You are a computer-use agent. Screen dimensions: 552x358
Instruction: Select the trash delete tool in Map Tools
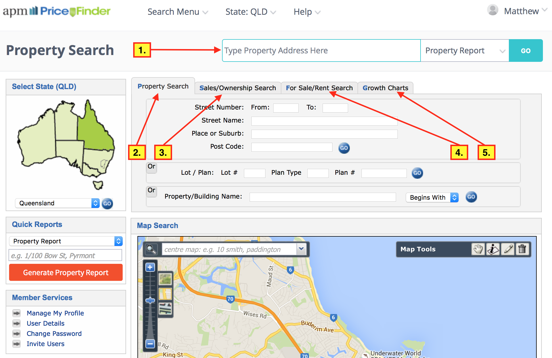(523, 249)
